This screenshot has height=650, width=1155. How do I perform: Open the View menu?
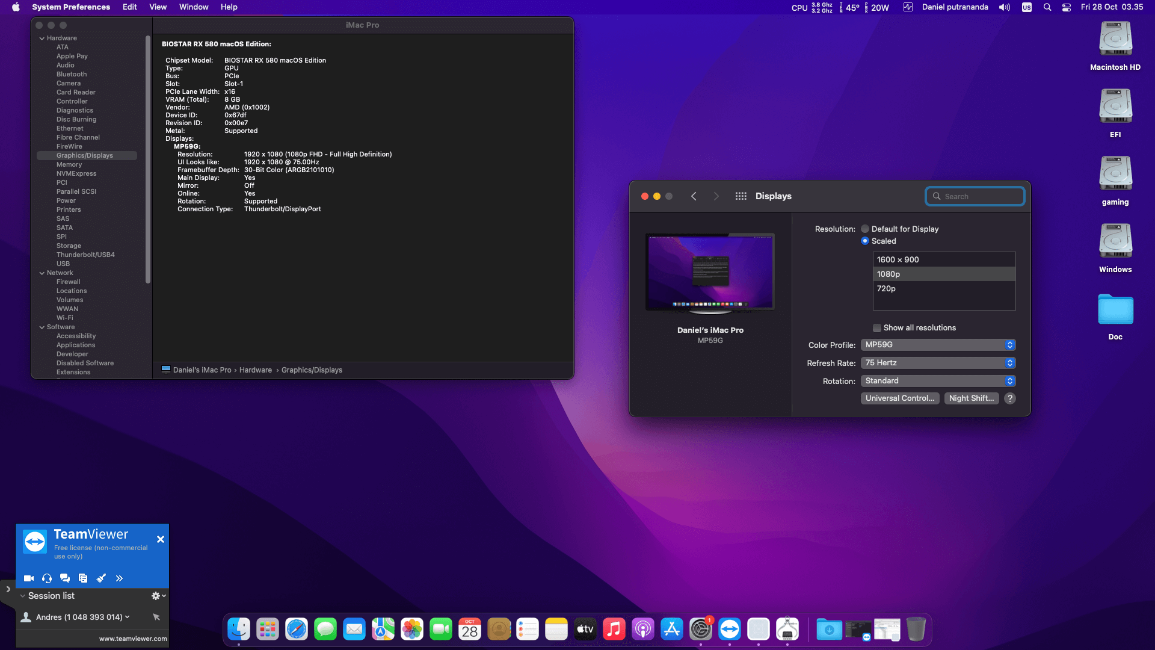point(158,7)
